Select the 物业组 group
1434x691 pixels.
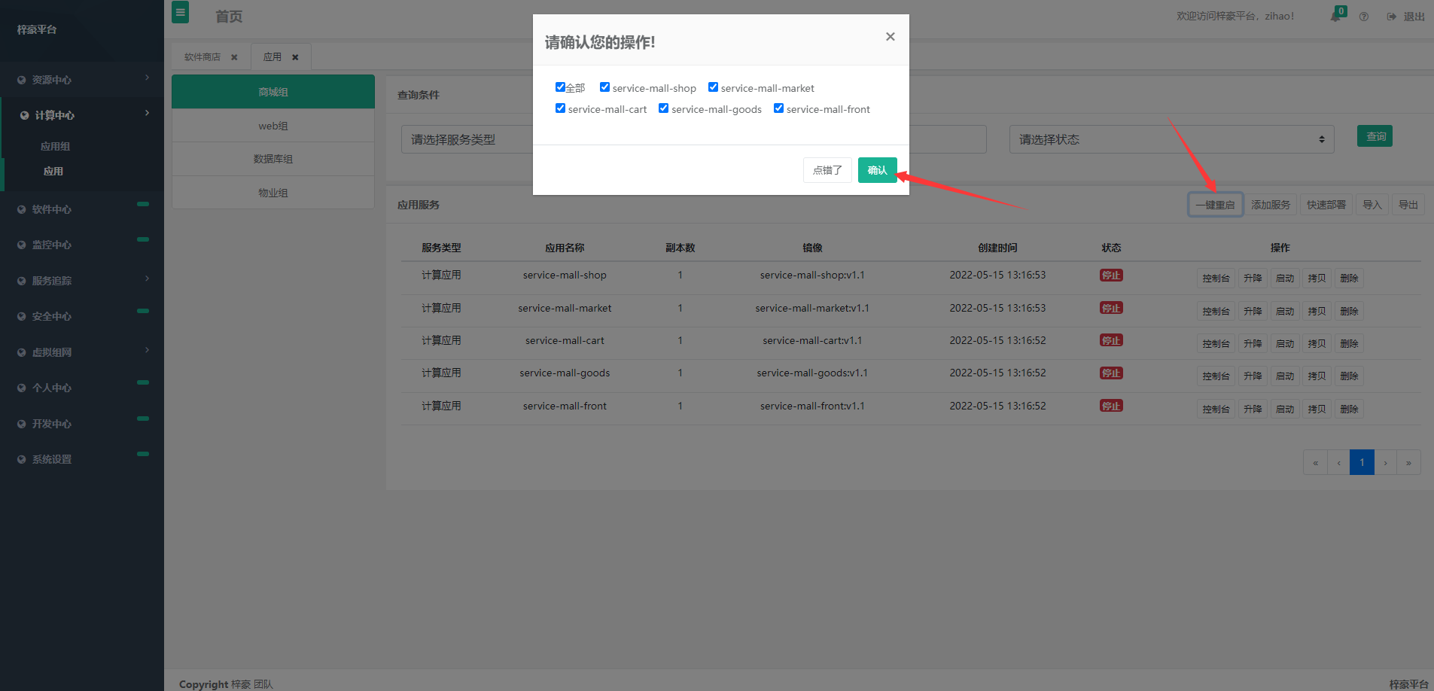point(273,193)
